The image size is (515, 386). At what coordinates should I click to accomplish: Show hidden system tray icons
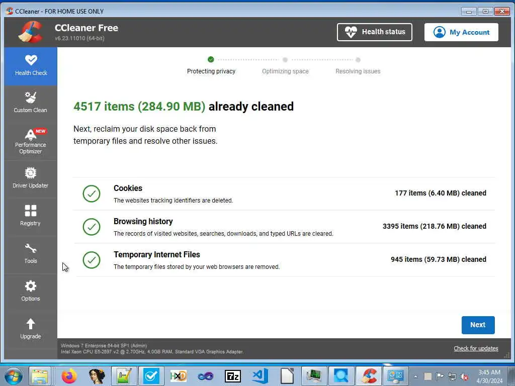click(416, 376)
